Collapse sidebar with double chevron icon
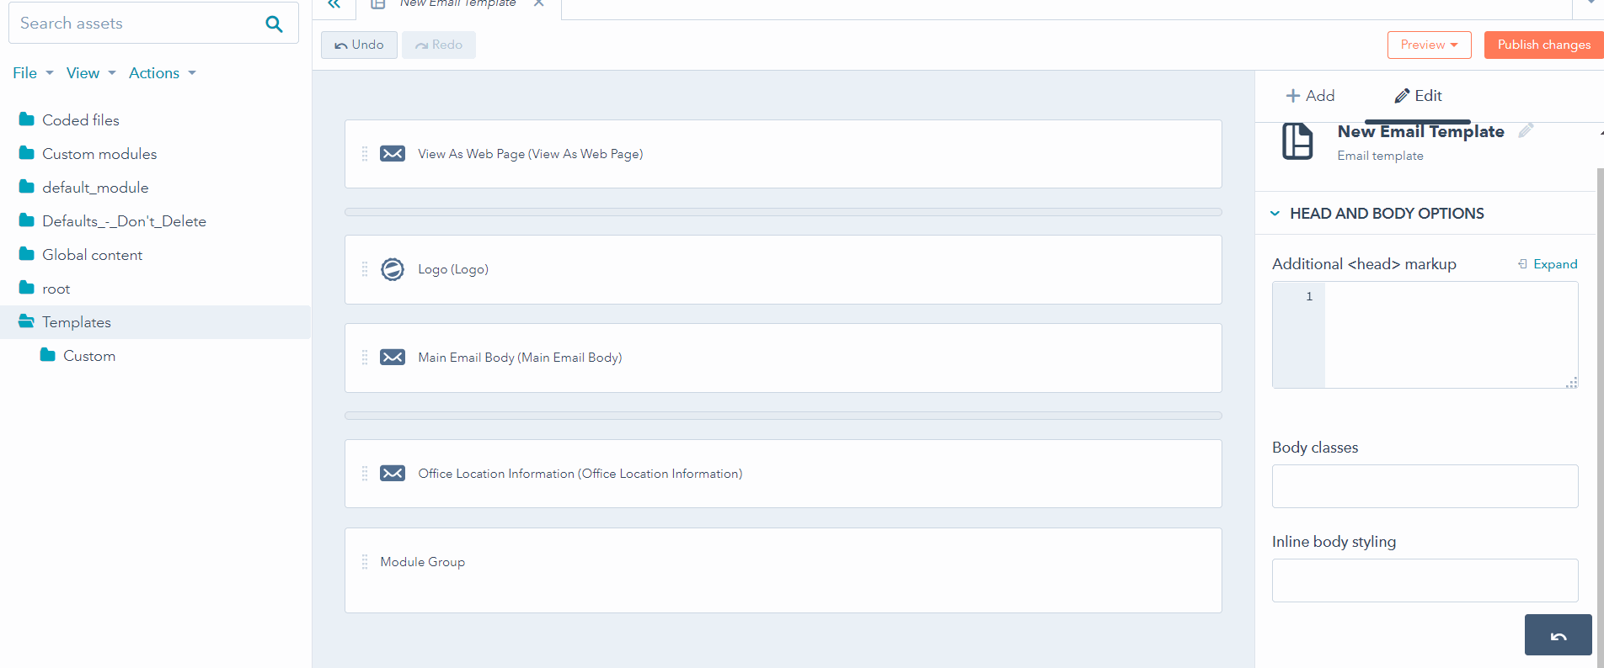This screenshot has height=668, width=1604. pyautogui.click(x=334, y=4)
